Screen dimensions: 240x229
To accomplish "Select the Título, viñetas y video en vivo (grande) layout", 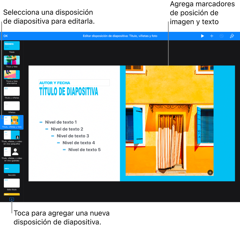I will coord(12,152).
